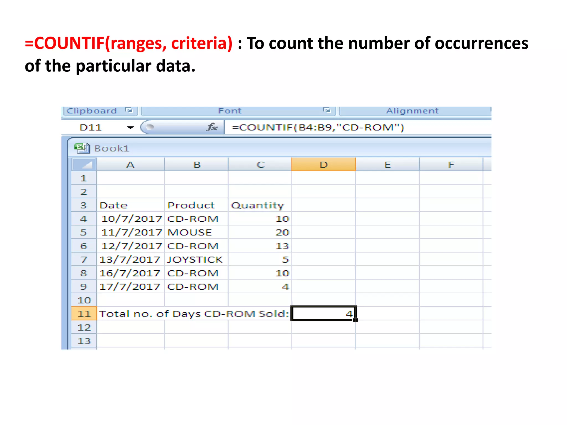Select row 13 header
Viewport: 567px width, 425px height.
pos(84,341)
